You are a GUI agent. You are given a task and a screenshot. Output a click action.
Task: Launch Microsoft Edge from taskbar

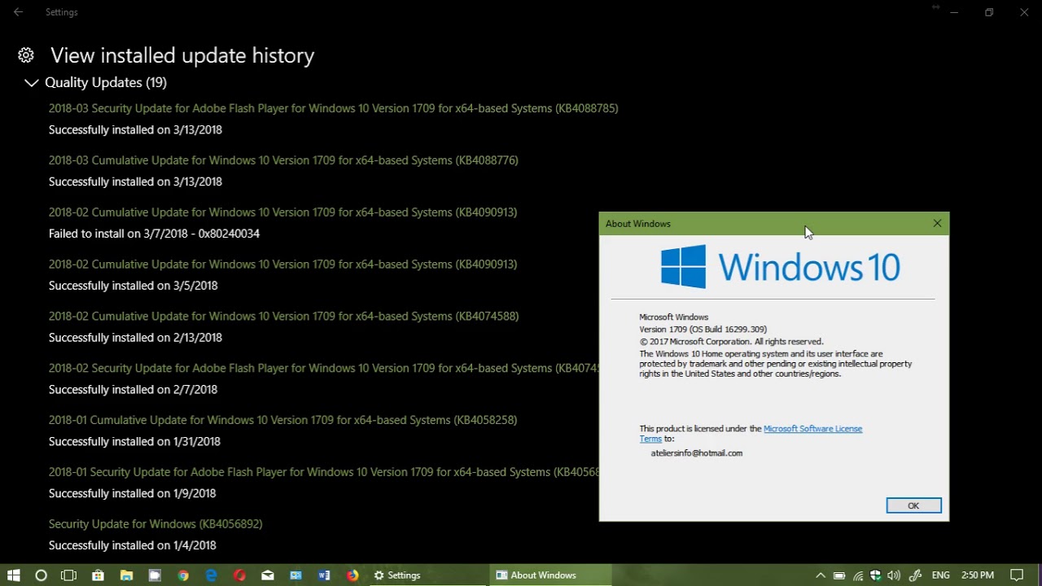point(211,575)
